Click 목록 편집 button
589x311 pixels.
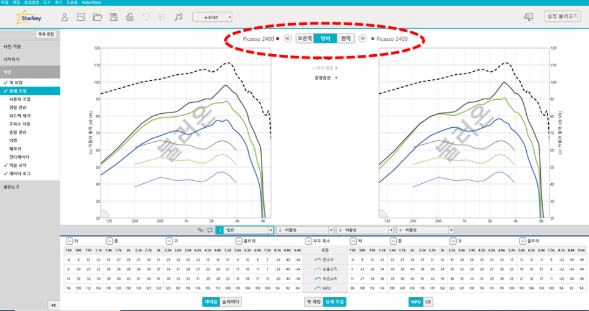(46, 34)
